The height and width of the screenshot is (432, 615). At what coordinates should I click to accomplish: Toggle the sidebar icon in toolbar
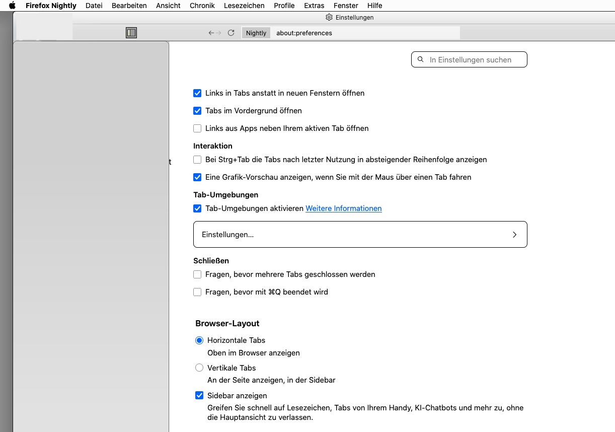pos(131,33)
